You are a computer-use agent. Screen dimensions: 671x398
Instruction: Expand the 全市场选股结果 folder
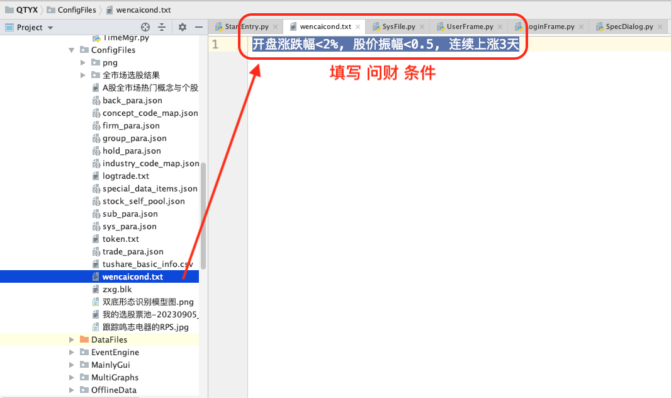[82, 76]
